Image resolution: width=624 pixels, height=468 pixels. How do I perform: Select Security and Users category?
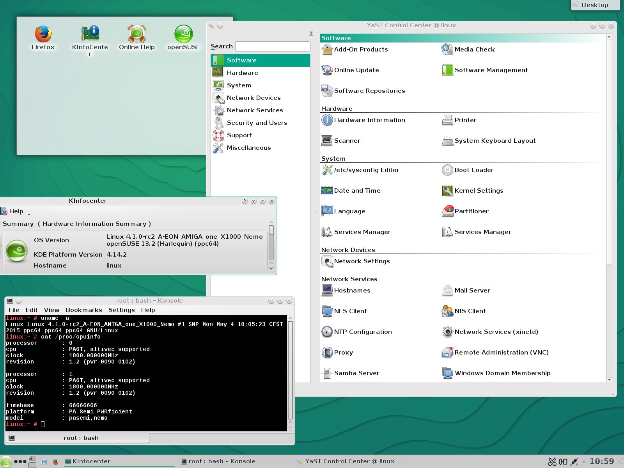point(257,123)
